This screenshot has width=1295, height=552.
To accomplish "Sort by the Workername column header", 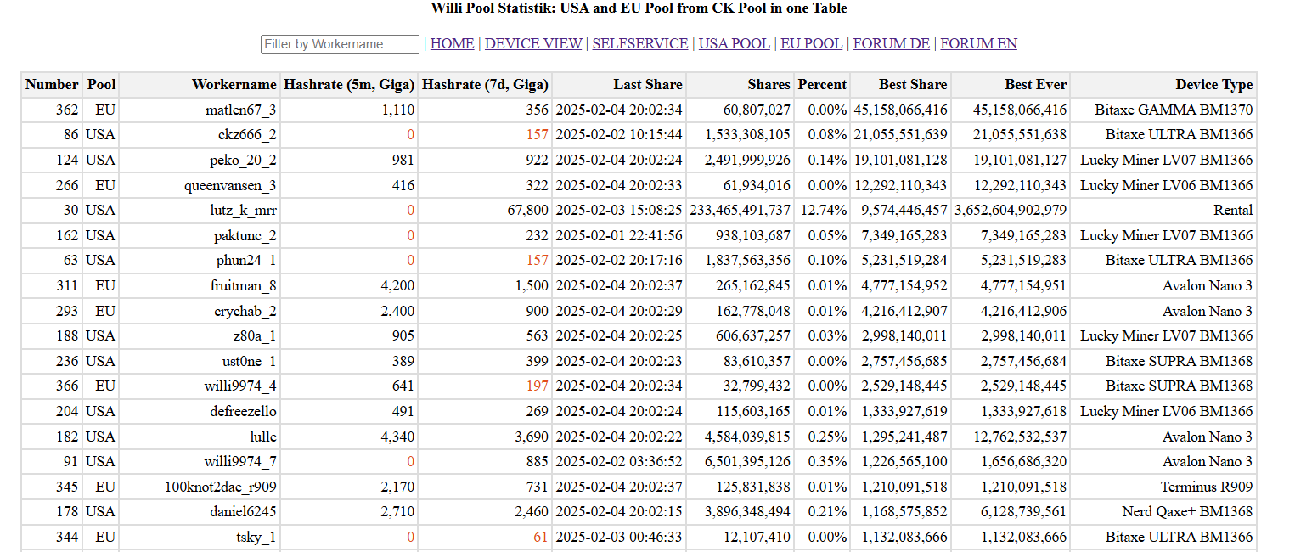I will 200,85.
